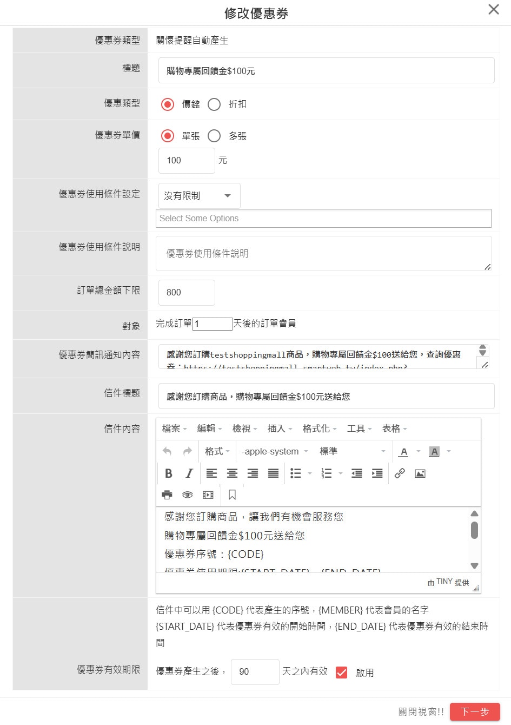Viewport: 511px width, 725px height.
Task: Select 折扣 as the discount type
Action: pos(214,104)
